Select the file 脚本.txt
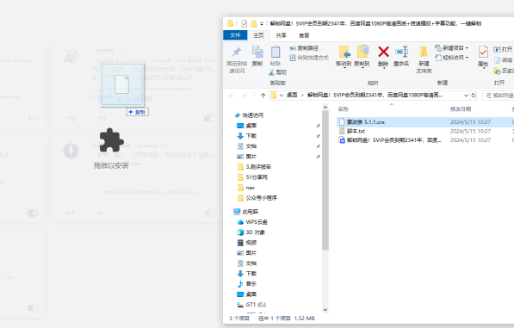 pos(356,131)
